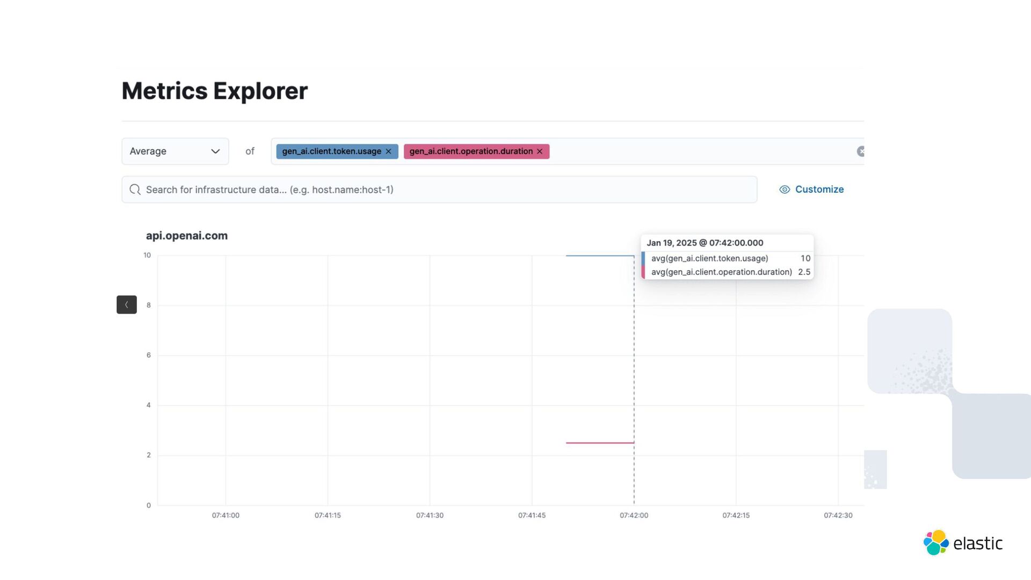Click the search magnifier icon
This screenshot has height=580, width=1031.
click(135, 190)
